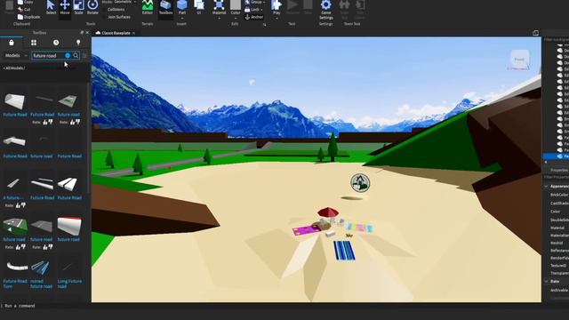Toggle the Collisions checkbox
Image resolution: width=569 pixels, height=320 pixels.
point(113,10)
